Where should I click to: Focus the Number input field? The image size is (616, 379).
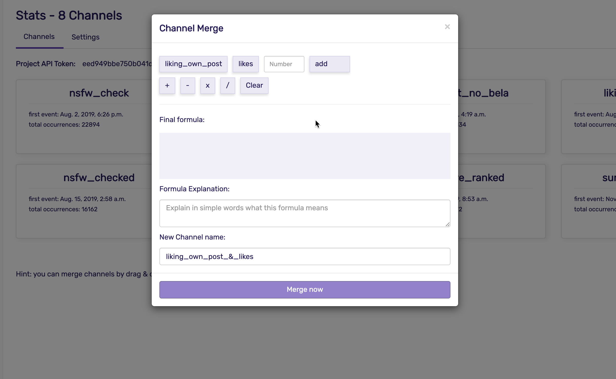tap(284, 64)
